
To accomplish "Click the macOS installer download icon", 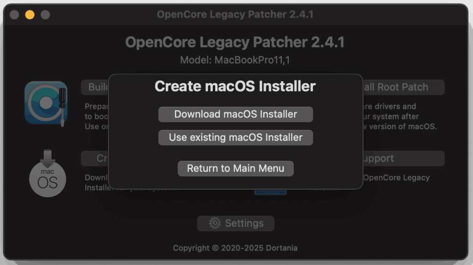I will (x=48, y=173).
